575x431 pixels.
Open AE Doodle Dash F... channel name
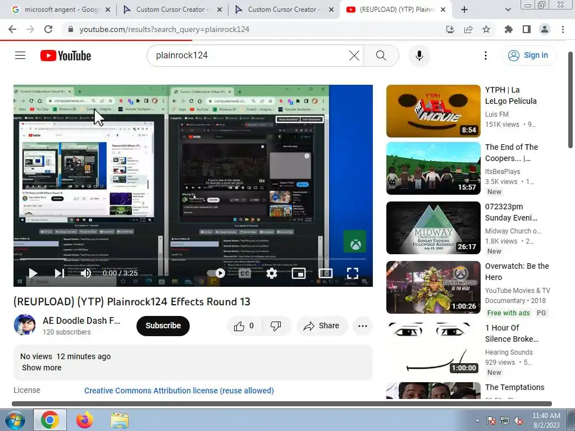click(81, 320)
